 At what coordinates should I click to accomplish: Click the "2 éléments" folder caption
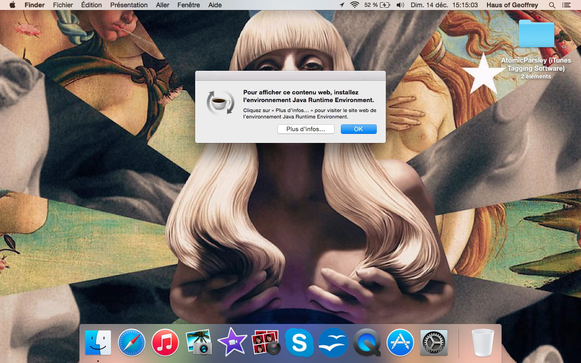(x=536, y=77)
